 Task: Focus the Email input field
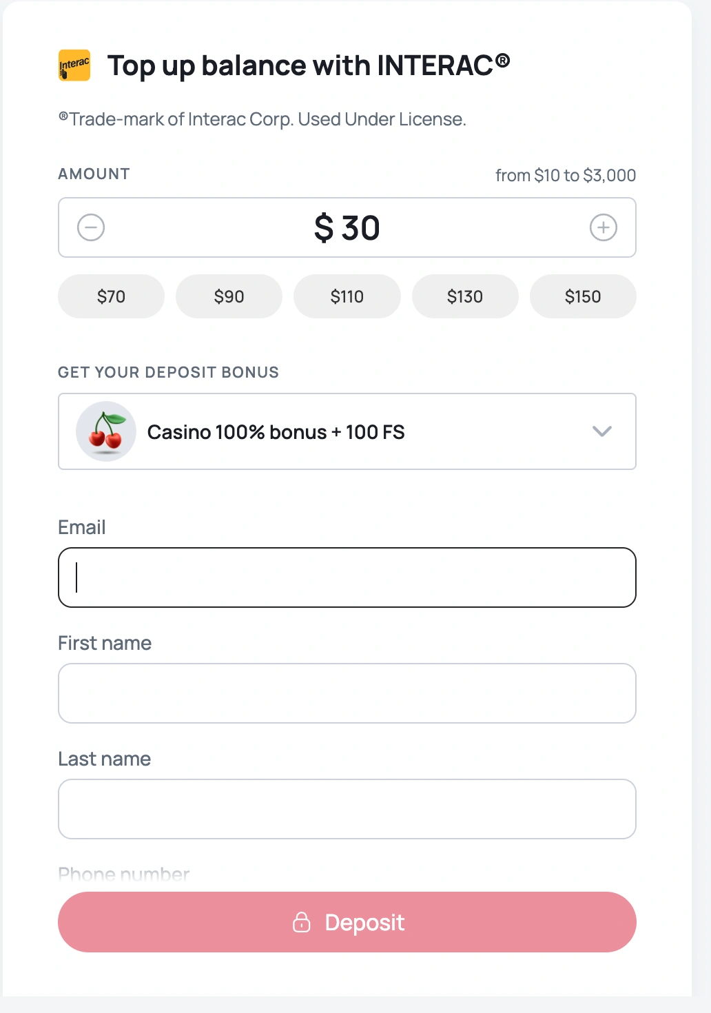(x=347, y=577)
